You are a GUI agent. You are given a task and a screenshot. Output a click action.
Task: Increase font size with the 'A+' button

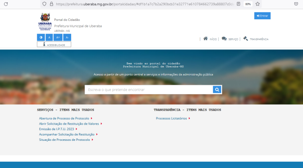point(58,37)
